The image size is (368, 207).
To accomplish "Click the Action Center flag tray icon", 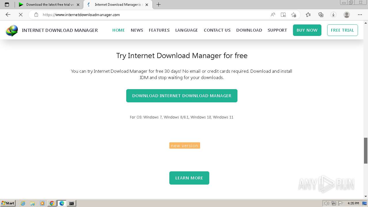I will [x=340, y=203].
